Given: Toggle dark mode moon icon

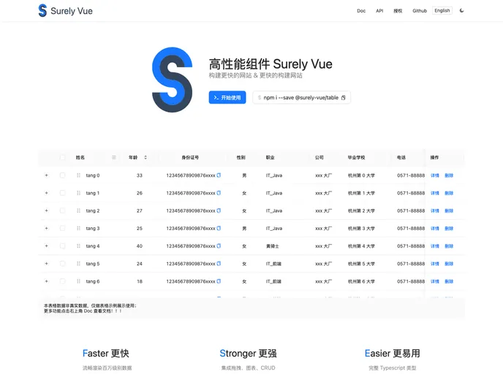Looking at the screenshot, I should (461, 10).
